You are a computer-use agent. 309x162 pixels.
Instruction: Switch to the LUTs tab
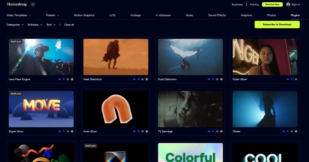click(x=113, y=15)
